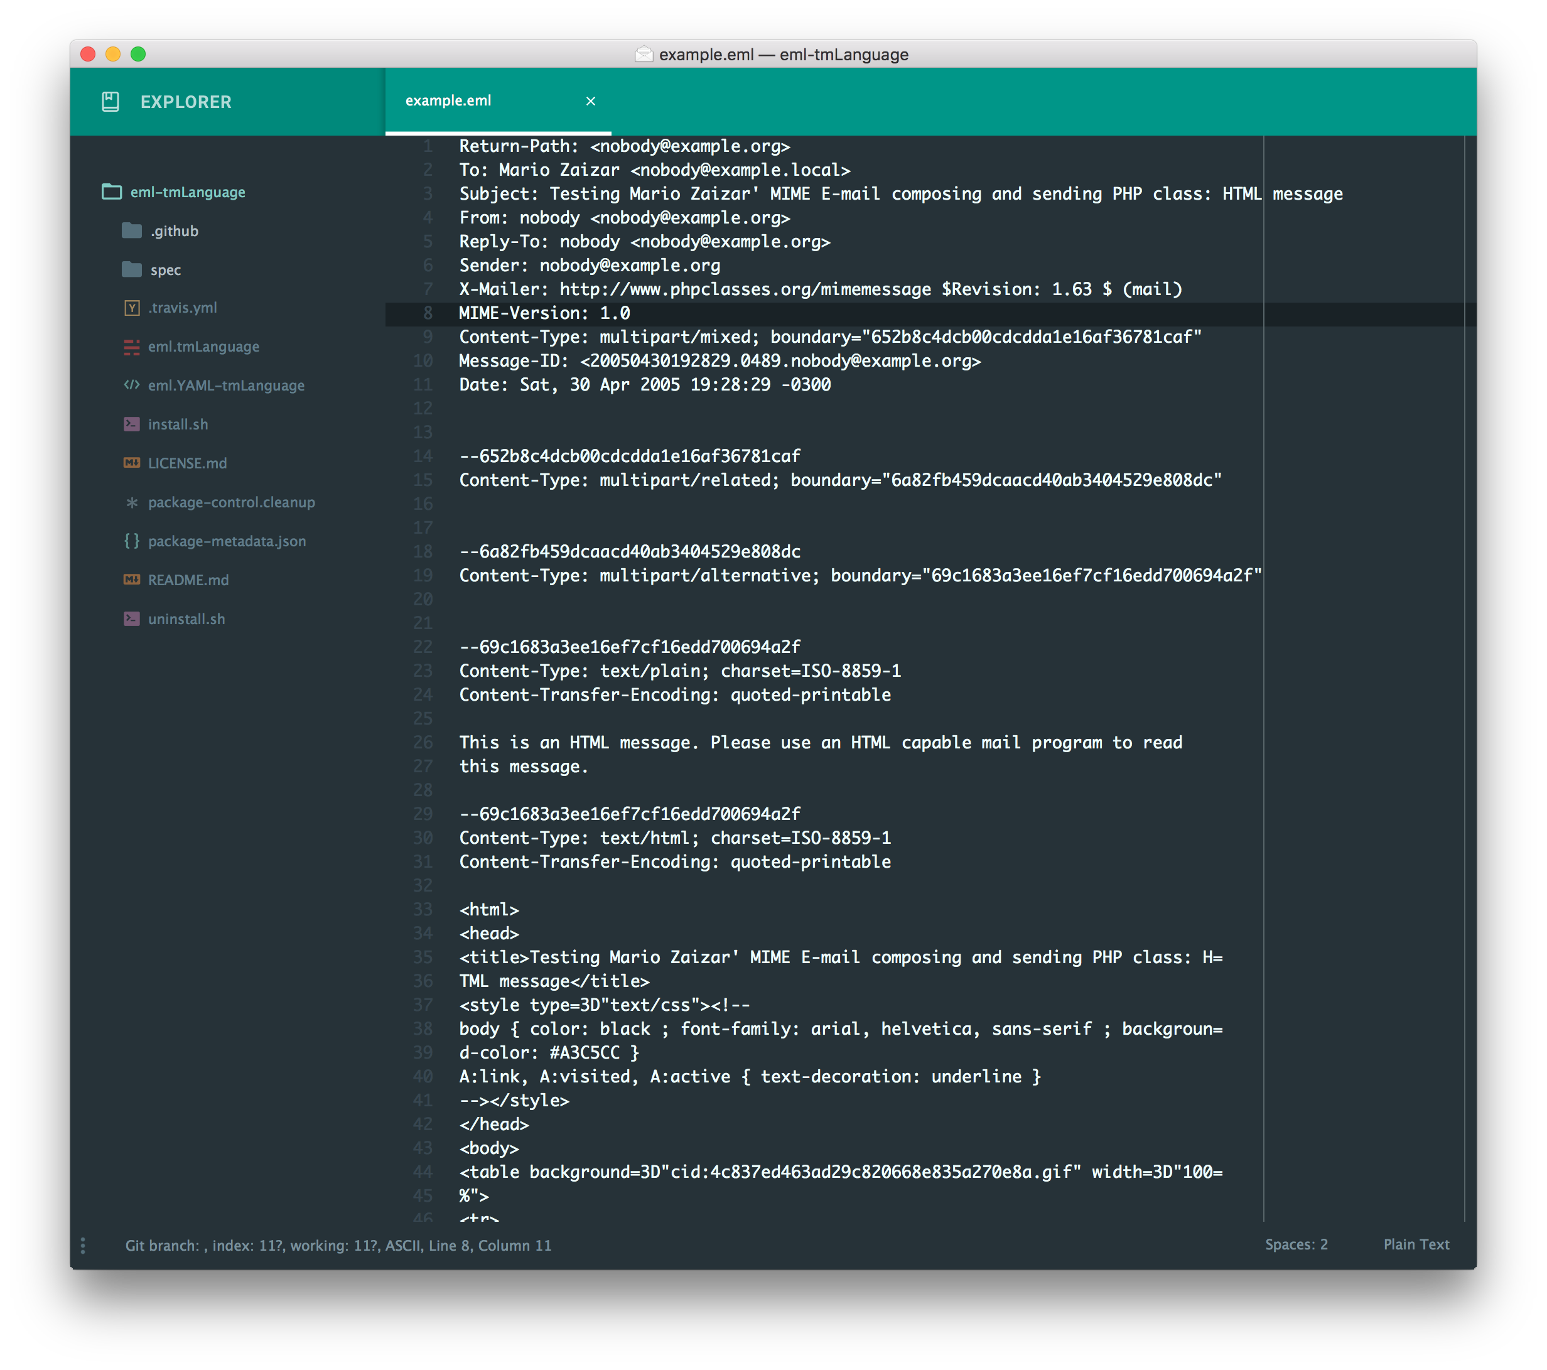The image size is (1547, 1370).
Task: Click the eml.tmLanguage file icon
Action: [x=132, y=347]
